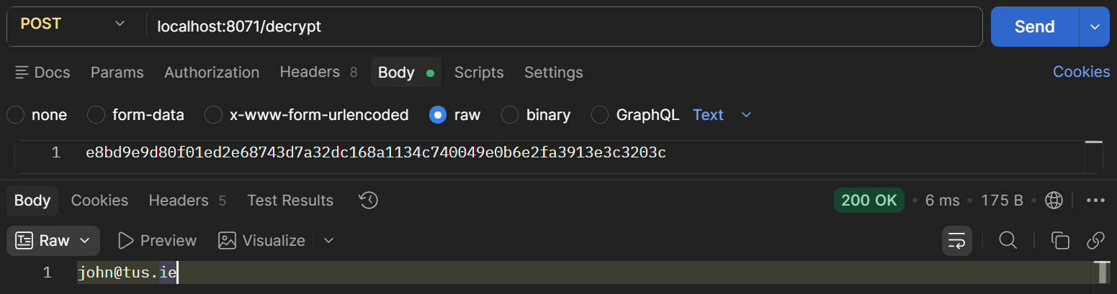The height and width of the screenshot is (294, 1117).
Task: Toggle word wrap in response
Action: 957,241
